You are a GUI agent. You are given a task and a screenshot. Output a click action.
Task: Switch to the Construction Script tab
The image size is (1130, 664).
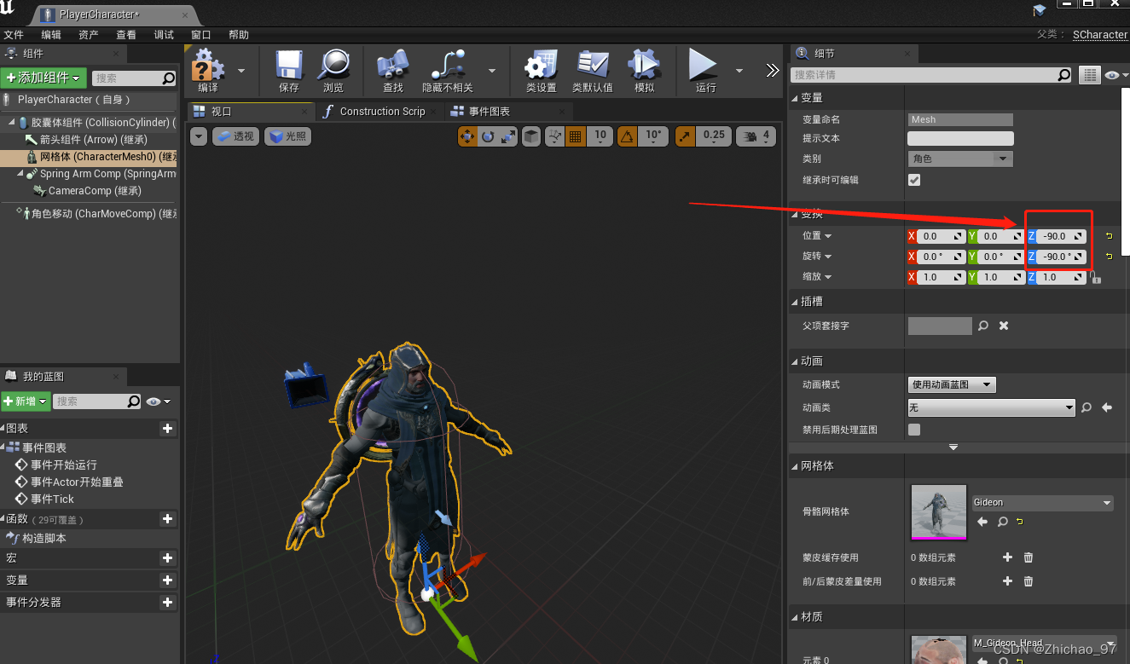[381, 112]
